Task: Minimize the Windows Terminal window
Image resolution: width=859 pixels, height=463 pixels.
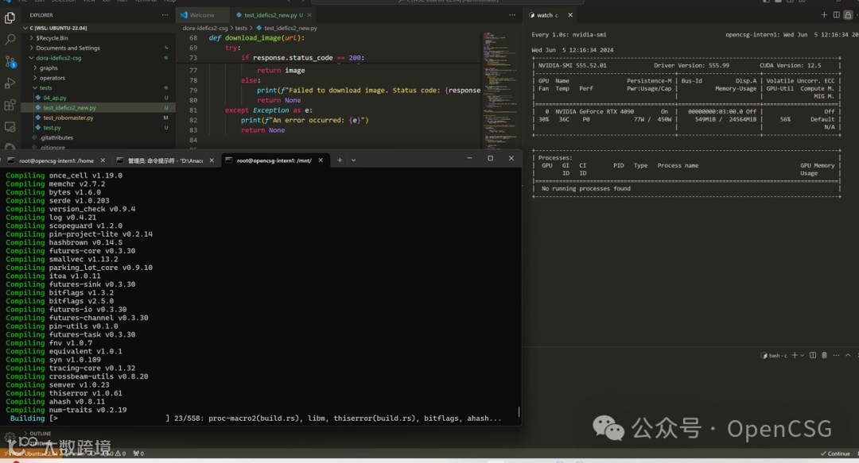Action: coord(469,158)
